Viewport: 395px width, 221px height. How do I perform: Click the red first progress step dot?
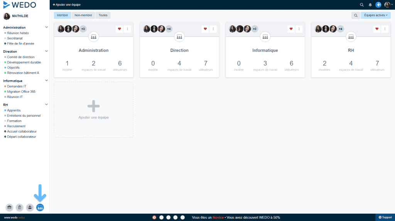pos(154,218)
